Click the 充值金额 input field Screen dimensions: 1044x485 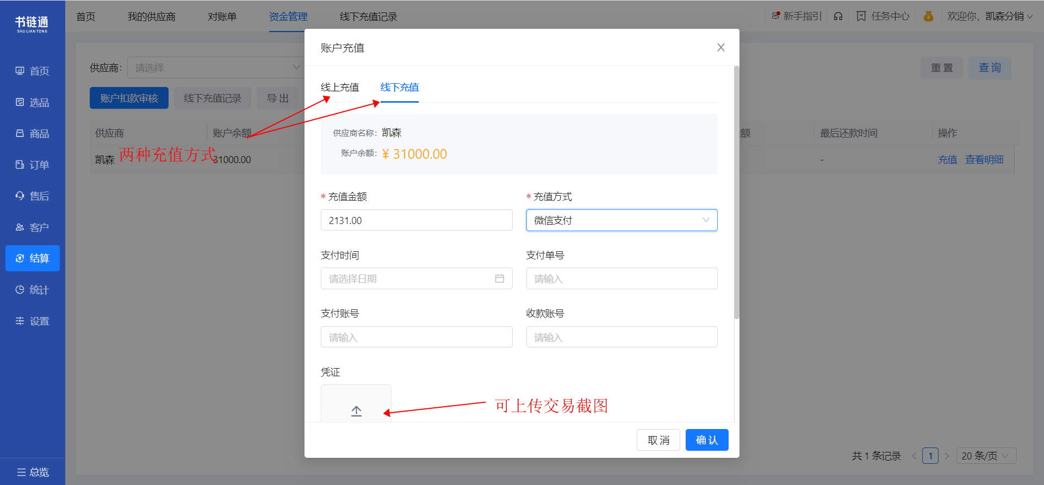(x=417, y=220)
